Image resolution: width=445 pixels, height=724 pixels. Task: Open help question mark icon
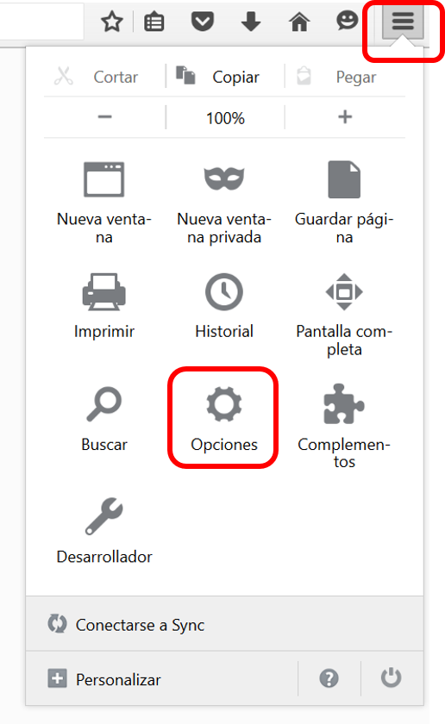pyautogui.click(x=329, y=678)
